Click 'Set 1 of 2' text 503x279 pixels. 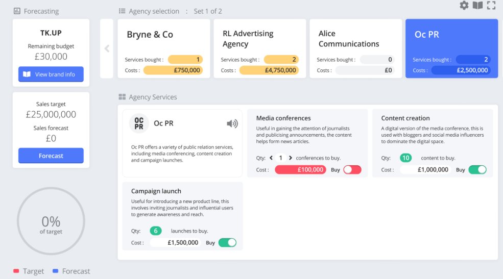(x=208, y=11)
